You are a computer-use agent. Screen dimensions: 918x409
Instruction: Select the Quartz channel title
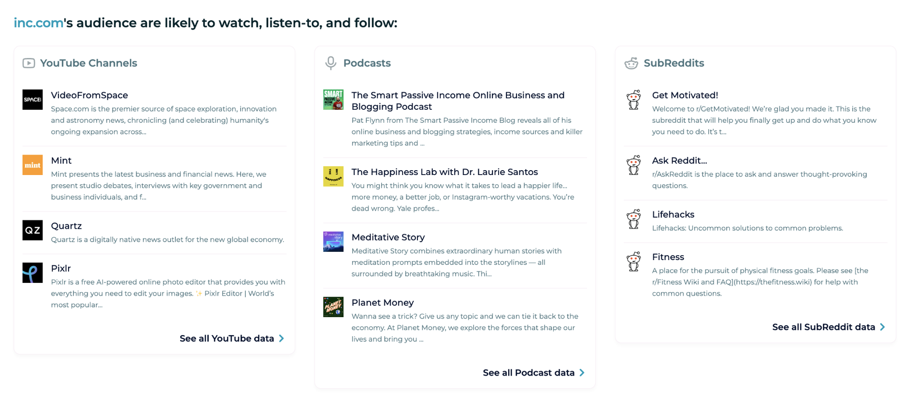click(x=66, y=226)
